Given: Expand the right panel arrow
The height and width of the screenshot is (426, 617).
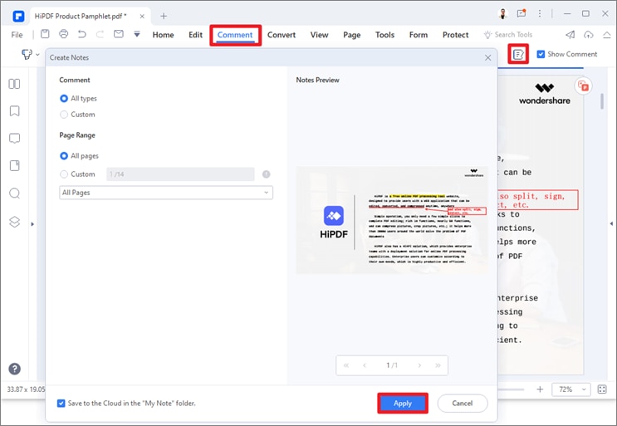Looking at the screenshot, I should [x=611, y=223].
